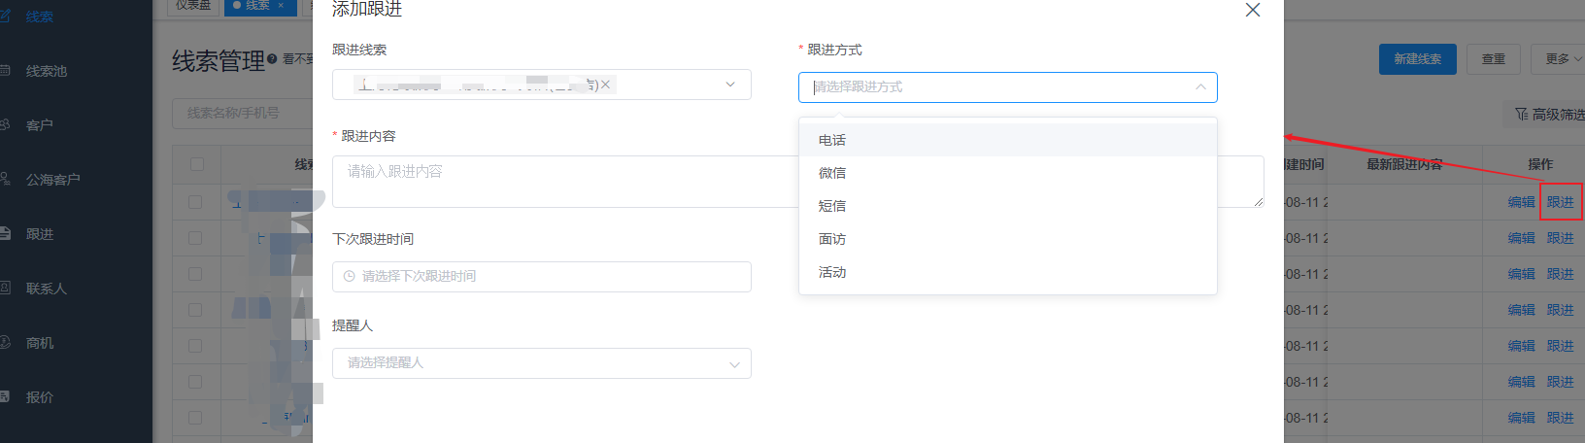Expand the 更多 dropdown button
The width and height of the screenshot is (1585, 443).
1558,59
